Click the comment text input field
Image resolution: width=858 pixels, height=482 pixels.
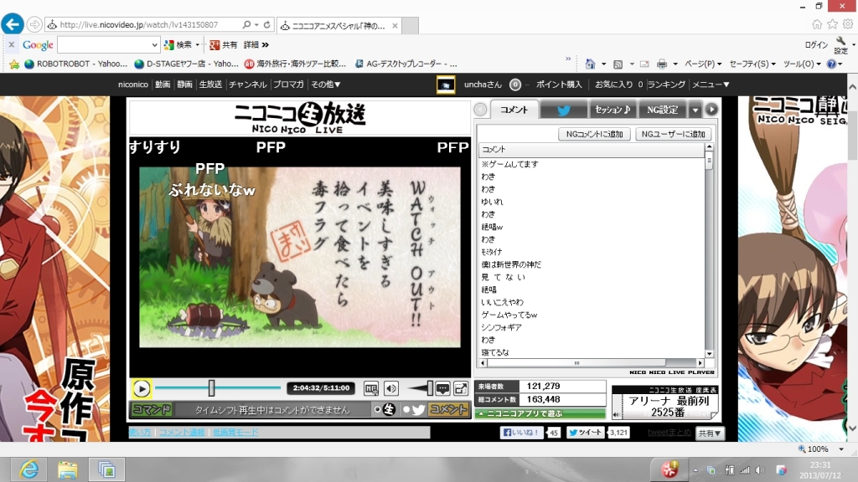tap(272, 409)
